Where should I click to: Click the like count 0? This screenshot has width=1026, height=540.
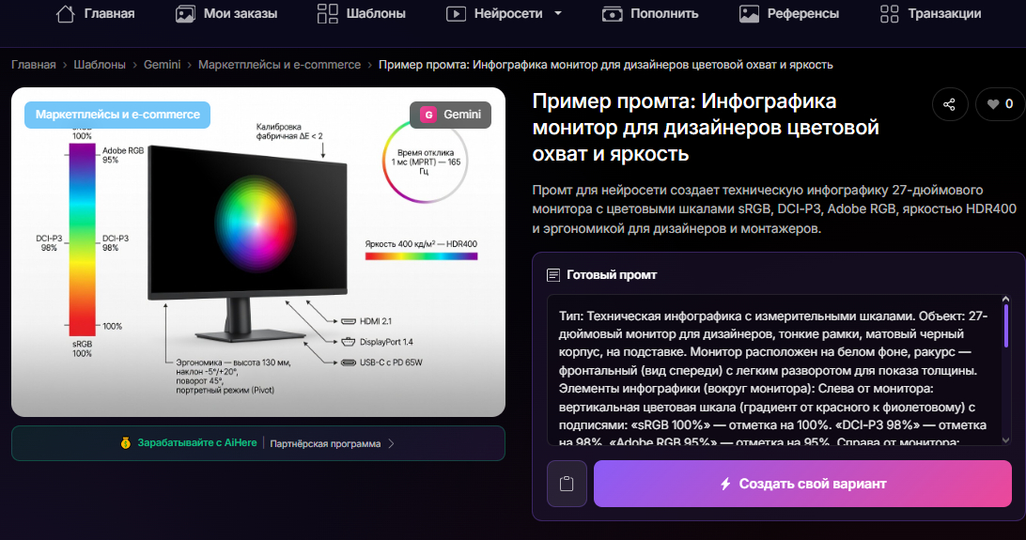(x=1009, y=104)
